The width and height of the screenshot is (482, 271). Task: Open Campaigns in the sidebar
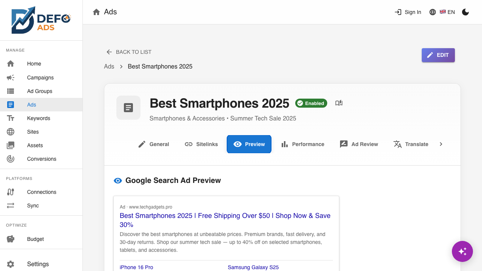tap(41, 78)
